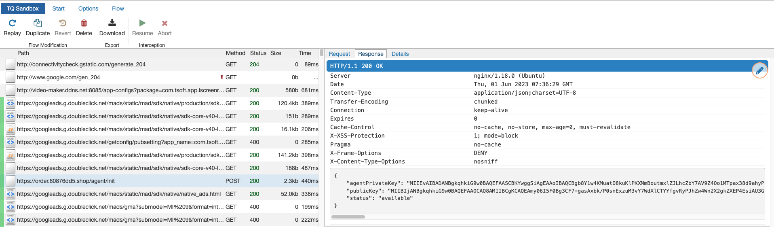
Task: Open the Details tab
Action: pos(400,54)
